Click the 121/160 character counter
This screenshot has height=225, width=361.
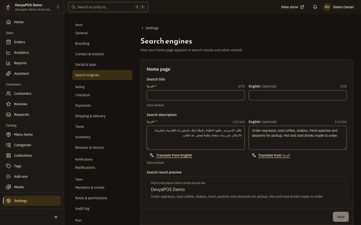tap(238, 122)
